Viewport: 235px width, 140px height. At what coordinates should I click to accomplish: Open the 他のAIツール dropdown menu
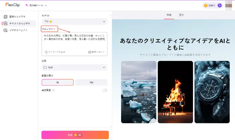coord(36,5)
